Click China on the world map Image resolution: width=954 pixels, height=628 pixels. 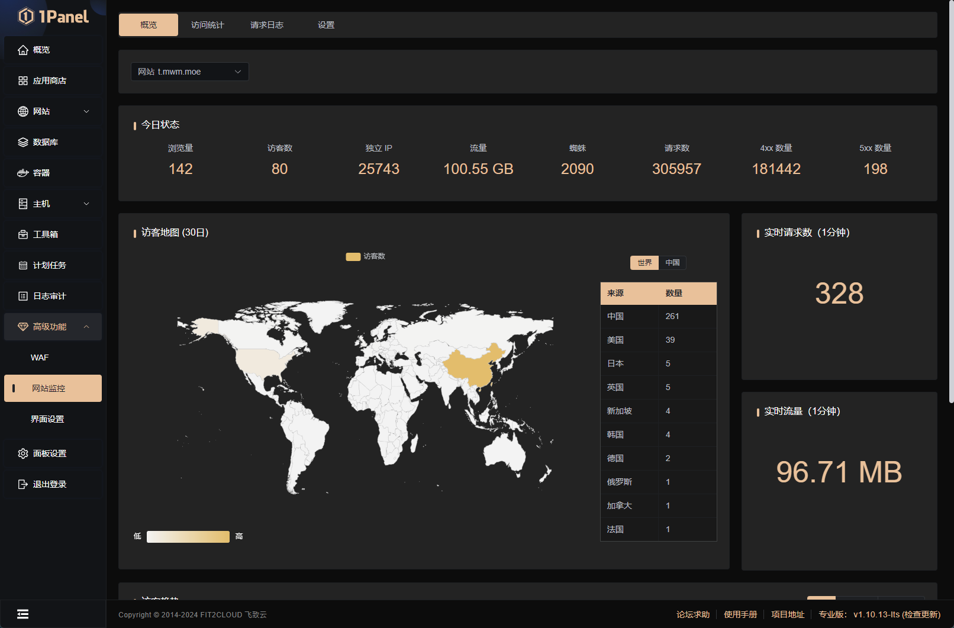(473, 367)
